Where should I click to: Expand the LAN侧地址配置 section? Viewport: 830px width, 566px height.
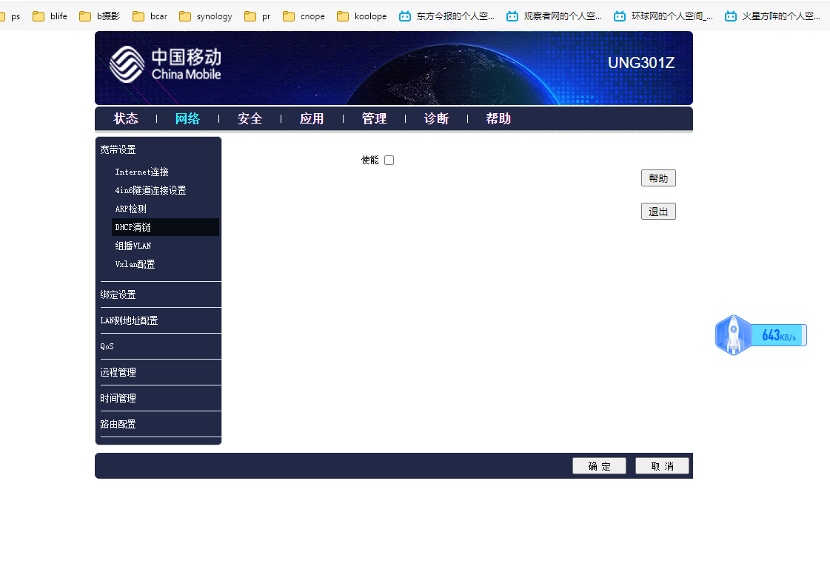[x=129, y=320]
